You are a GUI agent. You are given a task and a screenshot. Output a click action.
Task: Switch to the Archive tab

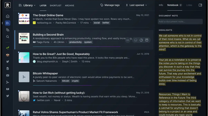pyautogui.click(x=70, y=6)
